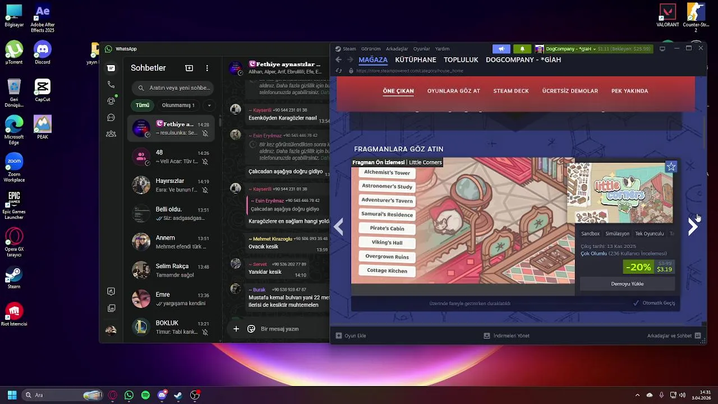Add Little Corners to wishlist star
Image resolution: width=718 pixels, height=404 pixels.
tap(671, 167)
